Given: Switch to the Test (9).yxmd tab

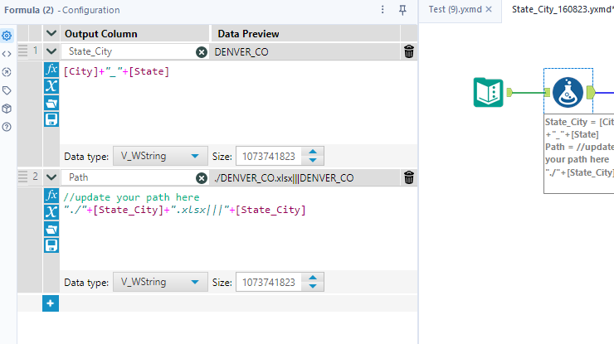Looking at the screenshot, I should point(454,9).
